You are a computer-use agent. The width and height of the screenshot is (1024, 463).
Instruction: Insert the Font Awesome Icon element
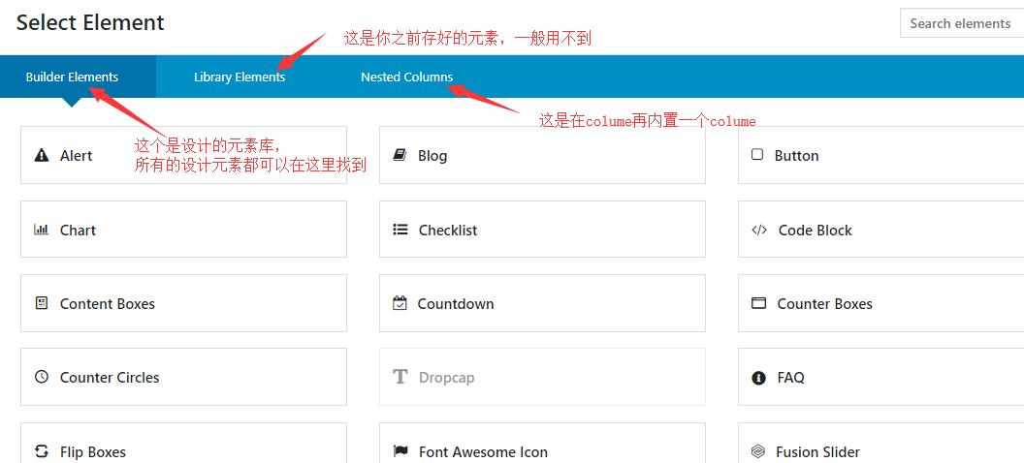pyautogui.click(x=542, y=444)
